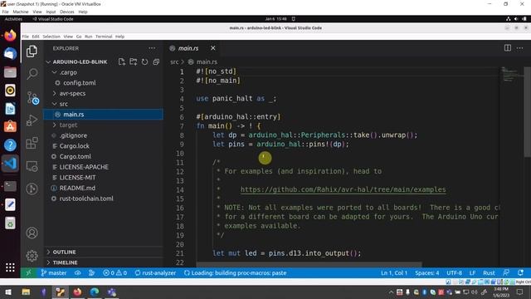Click the editor minimap
The width and height of the screenshot is (531, 299).
(511, 75)
